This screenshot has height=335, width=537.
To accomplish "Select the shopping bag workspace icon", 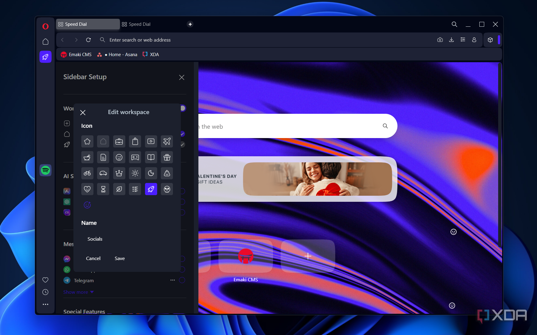I will [x=135, y=141].
